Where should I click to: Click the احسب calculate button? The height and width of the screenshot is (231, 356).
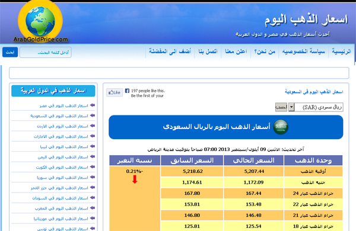[281, 107]
